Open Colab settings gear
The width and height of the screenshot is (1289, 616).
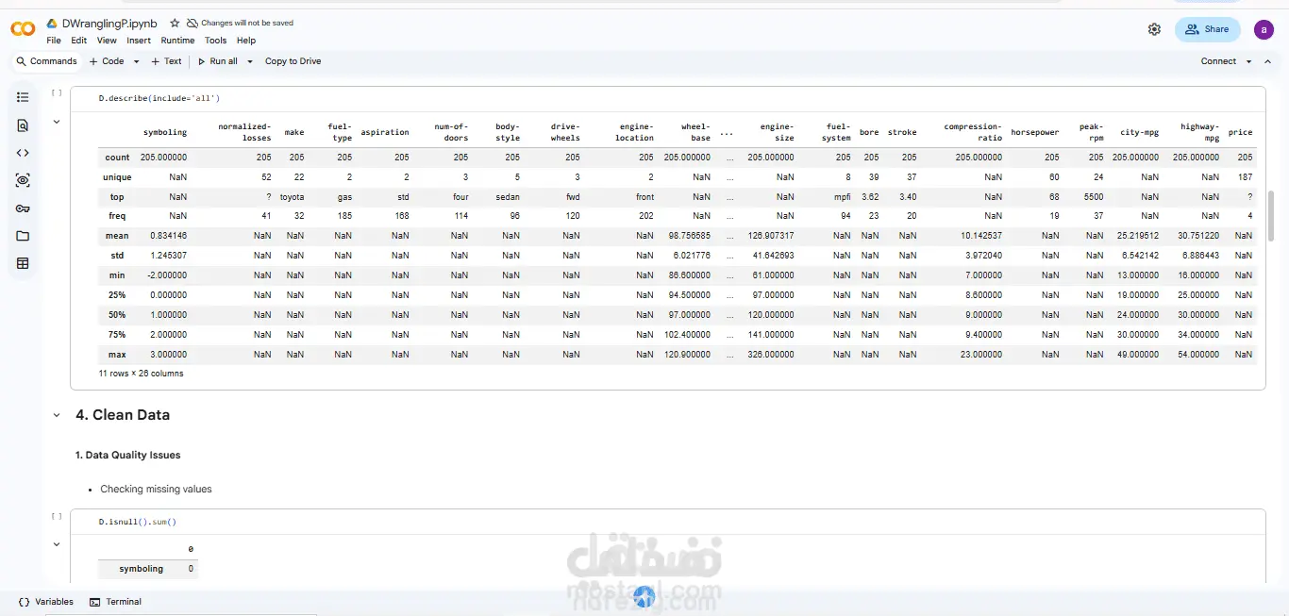1154,29
